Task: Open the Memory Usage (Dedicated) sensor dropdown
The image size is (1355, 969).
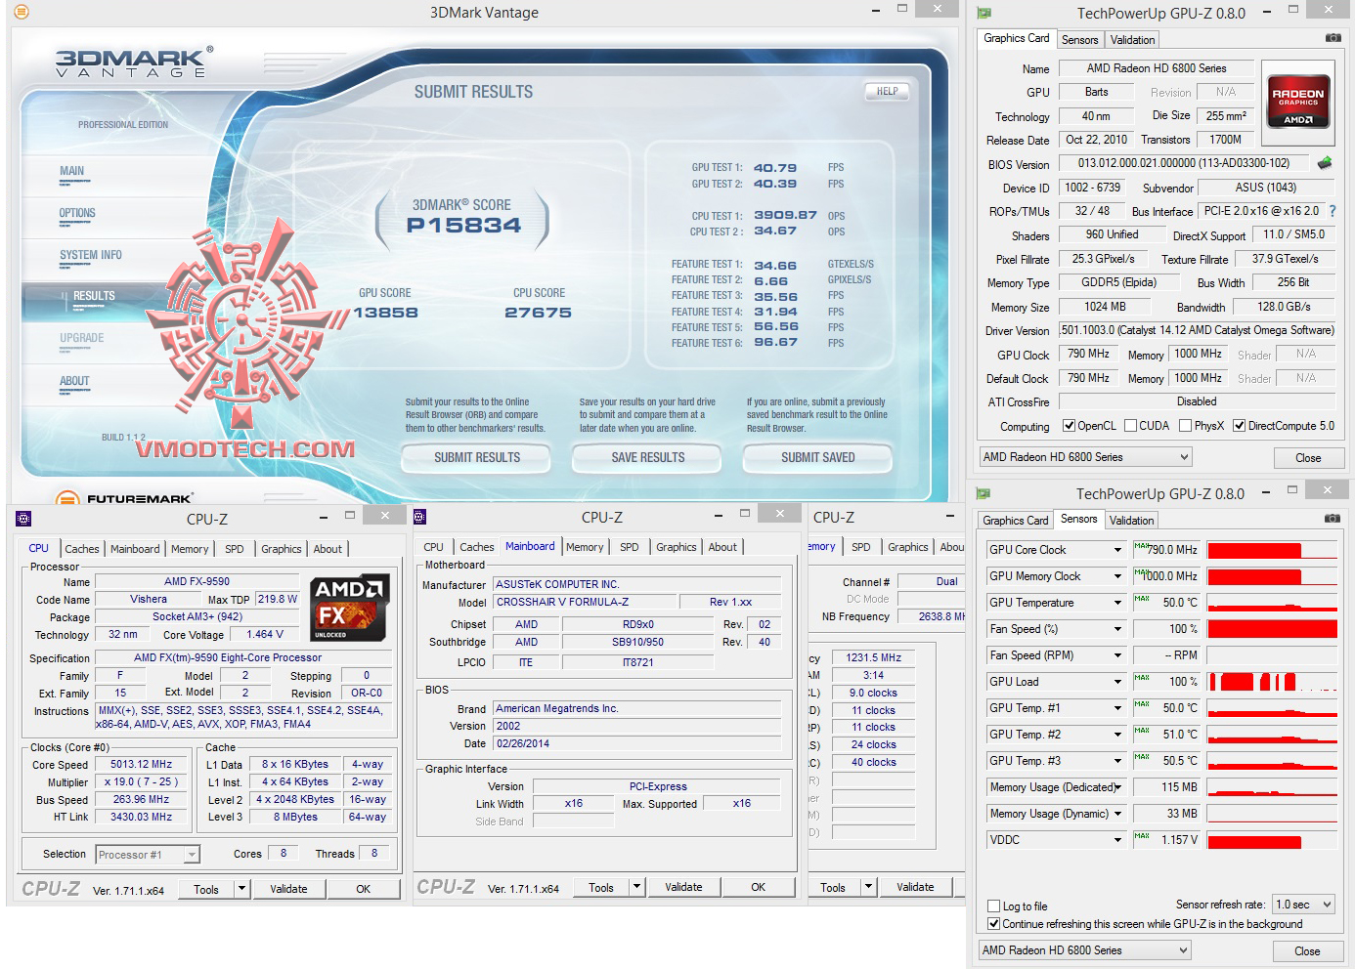Action: click(x=1117, y=787)
